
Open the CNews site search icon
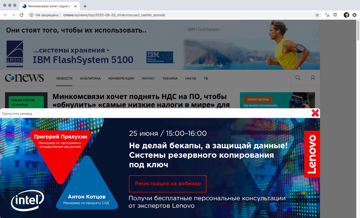coord(298,78)
